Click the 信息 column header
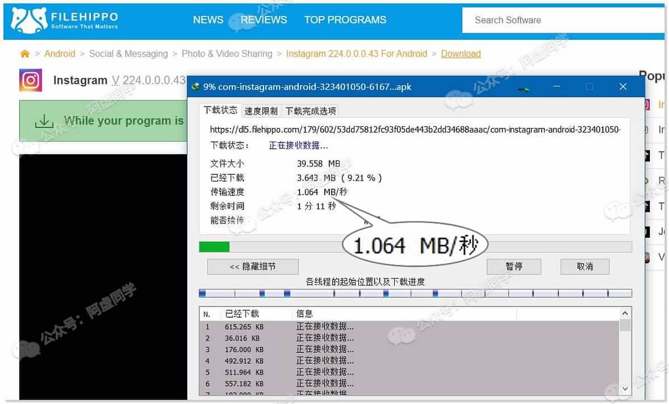Image resolution: width=669 pixels, height=404 pixels. (404, 314)
